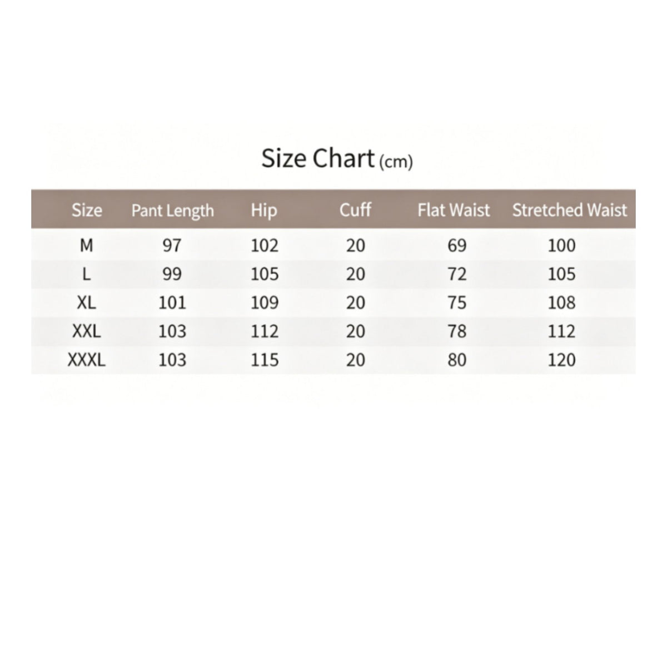Select stretched waist value 120
The height and width of the screenshot is (667, 667).
(x=561, y=360)
